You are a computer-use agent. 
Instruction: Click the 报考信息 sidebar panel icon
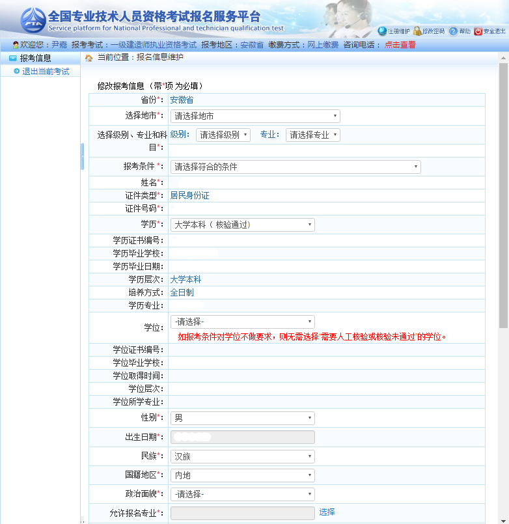[12, 58]
